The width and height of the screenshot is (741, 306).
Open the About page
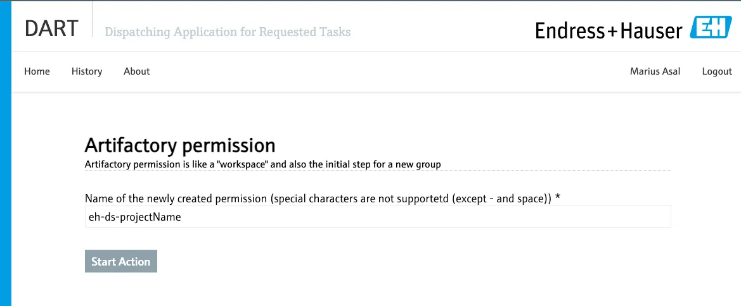tap(136, 71)
